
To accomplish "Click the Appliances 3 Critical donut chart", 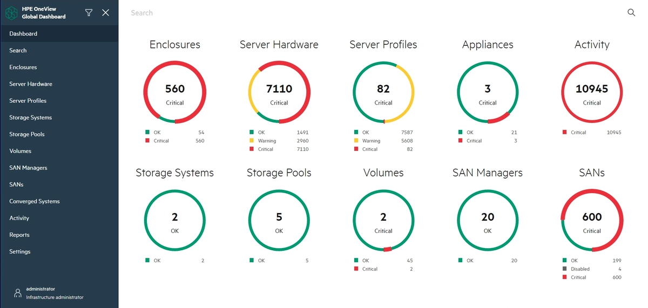I will tap(488, 92).
